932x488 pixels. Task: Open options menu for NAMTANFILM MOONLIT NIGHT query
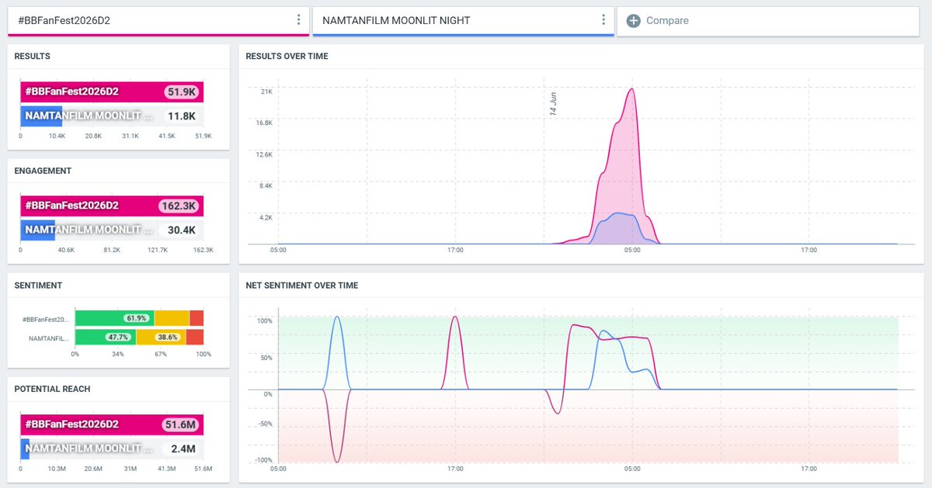pyautogui.click(x=603, y=20)
